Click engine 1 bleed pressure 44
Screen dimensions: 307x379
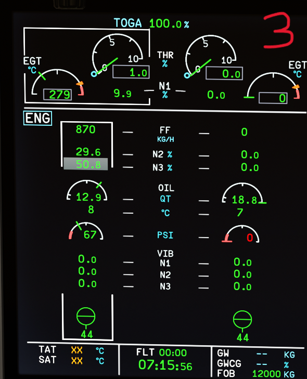pos(87,334)
